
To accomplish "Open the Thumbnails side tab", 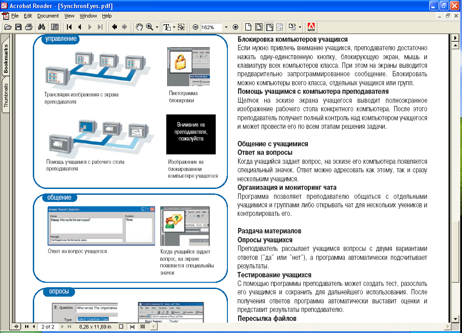I will pos(5,95).
